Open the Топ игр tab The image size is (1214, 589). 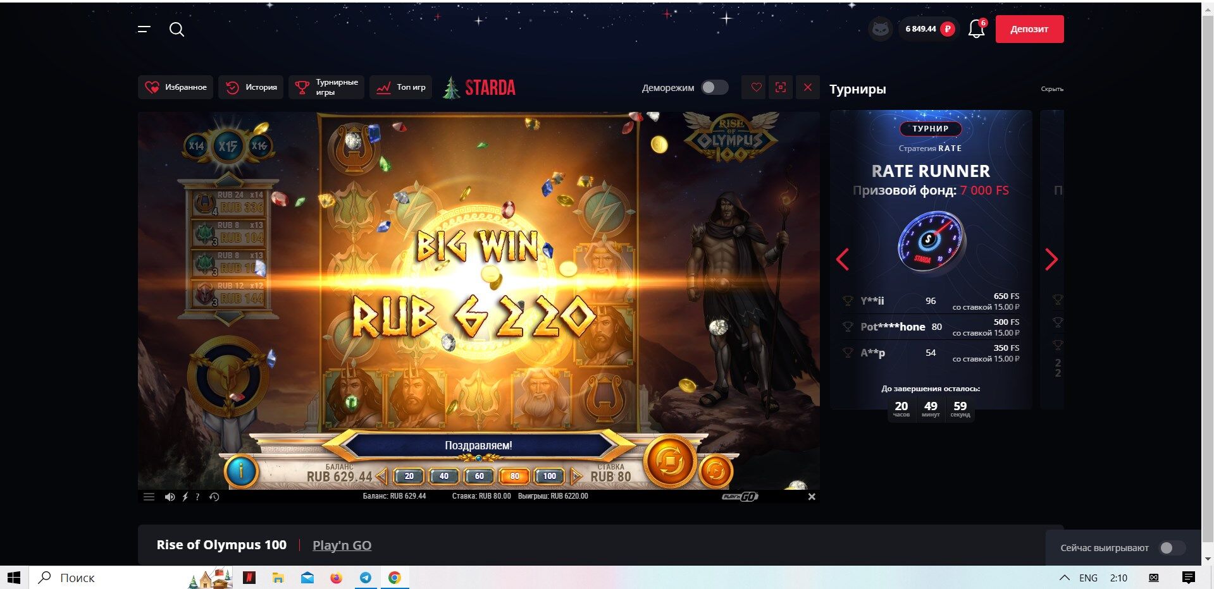pos(401,87)
